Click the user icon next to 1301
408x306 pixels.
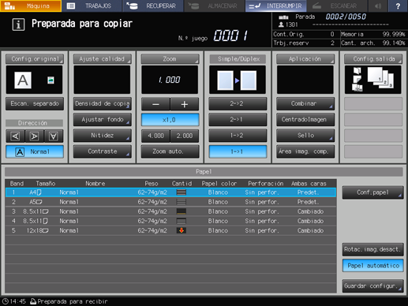coord(281,24)
